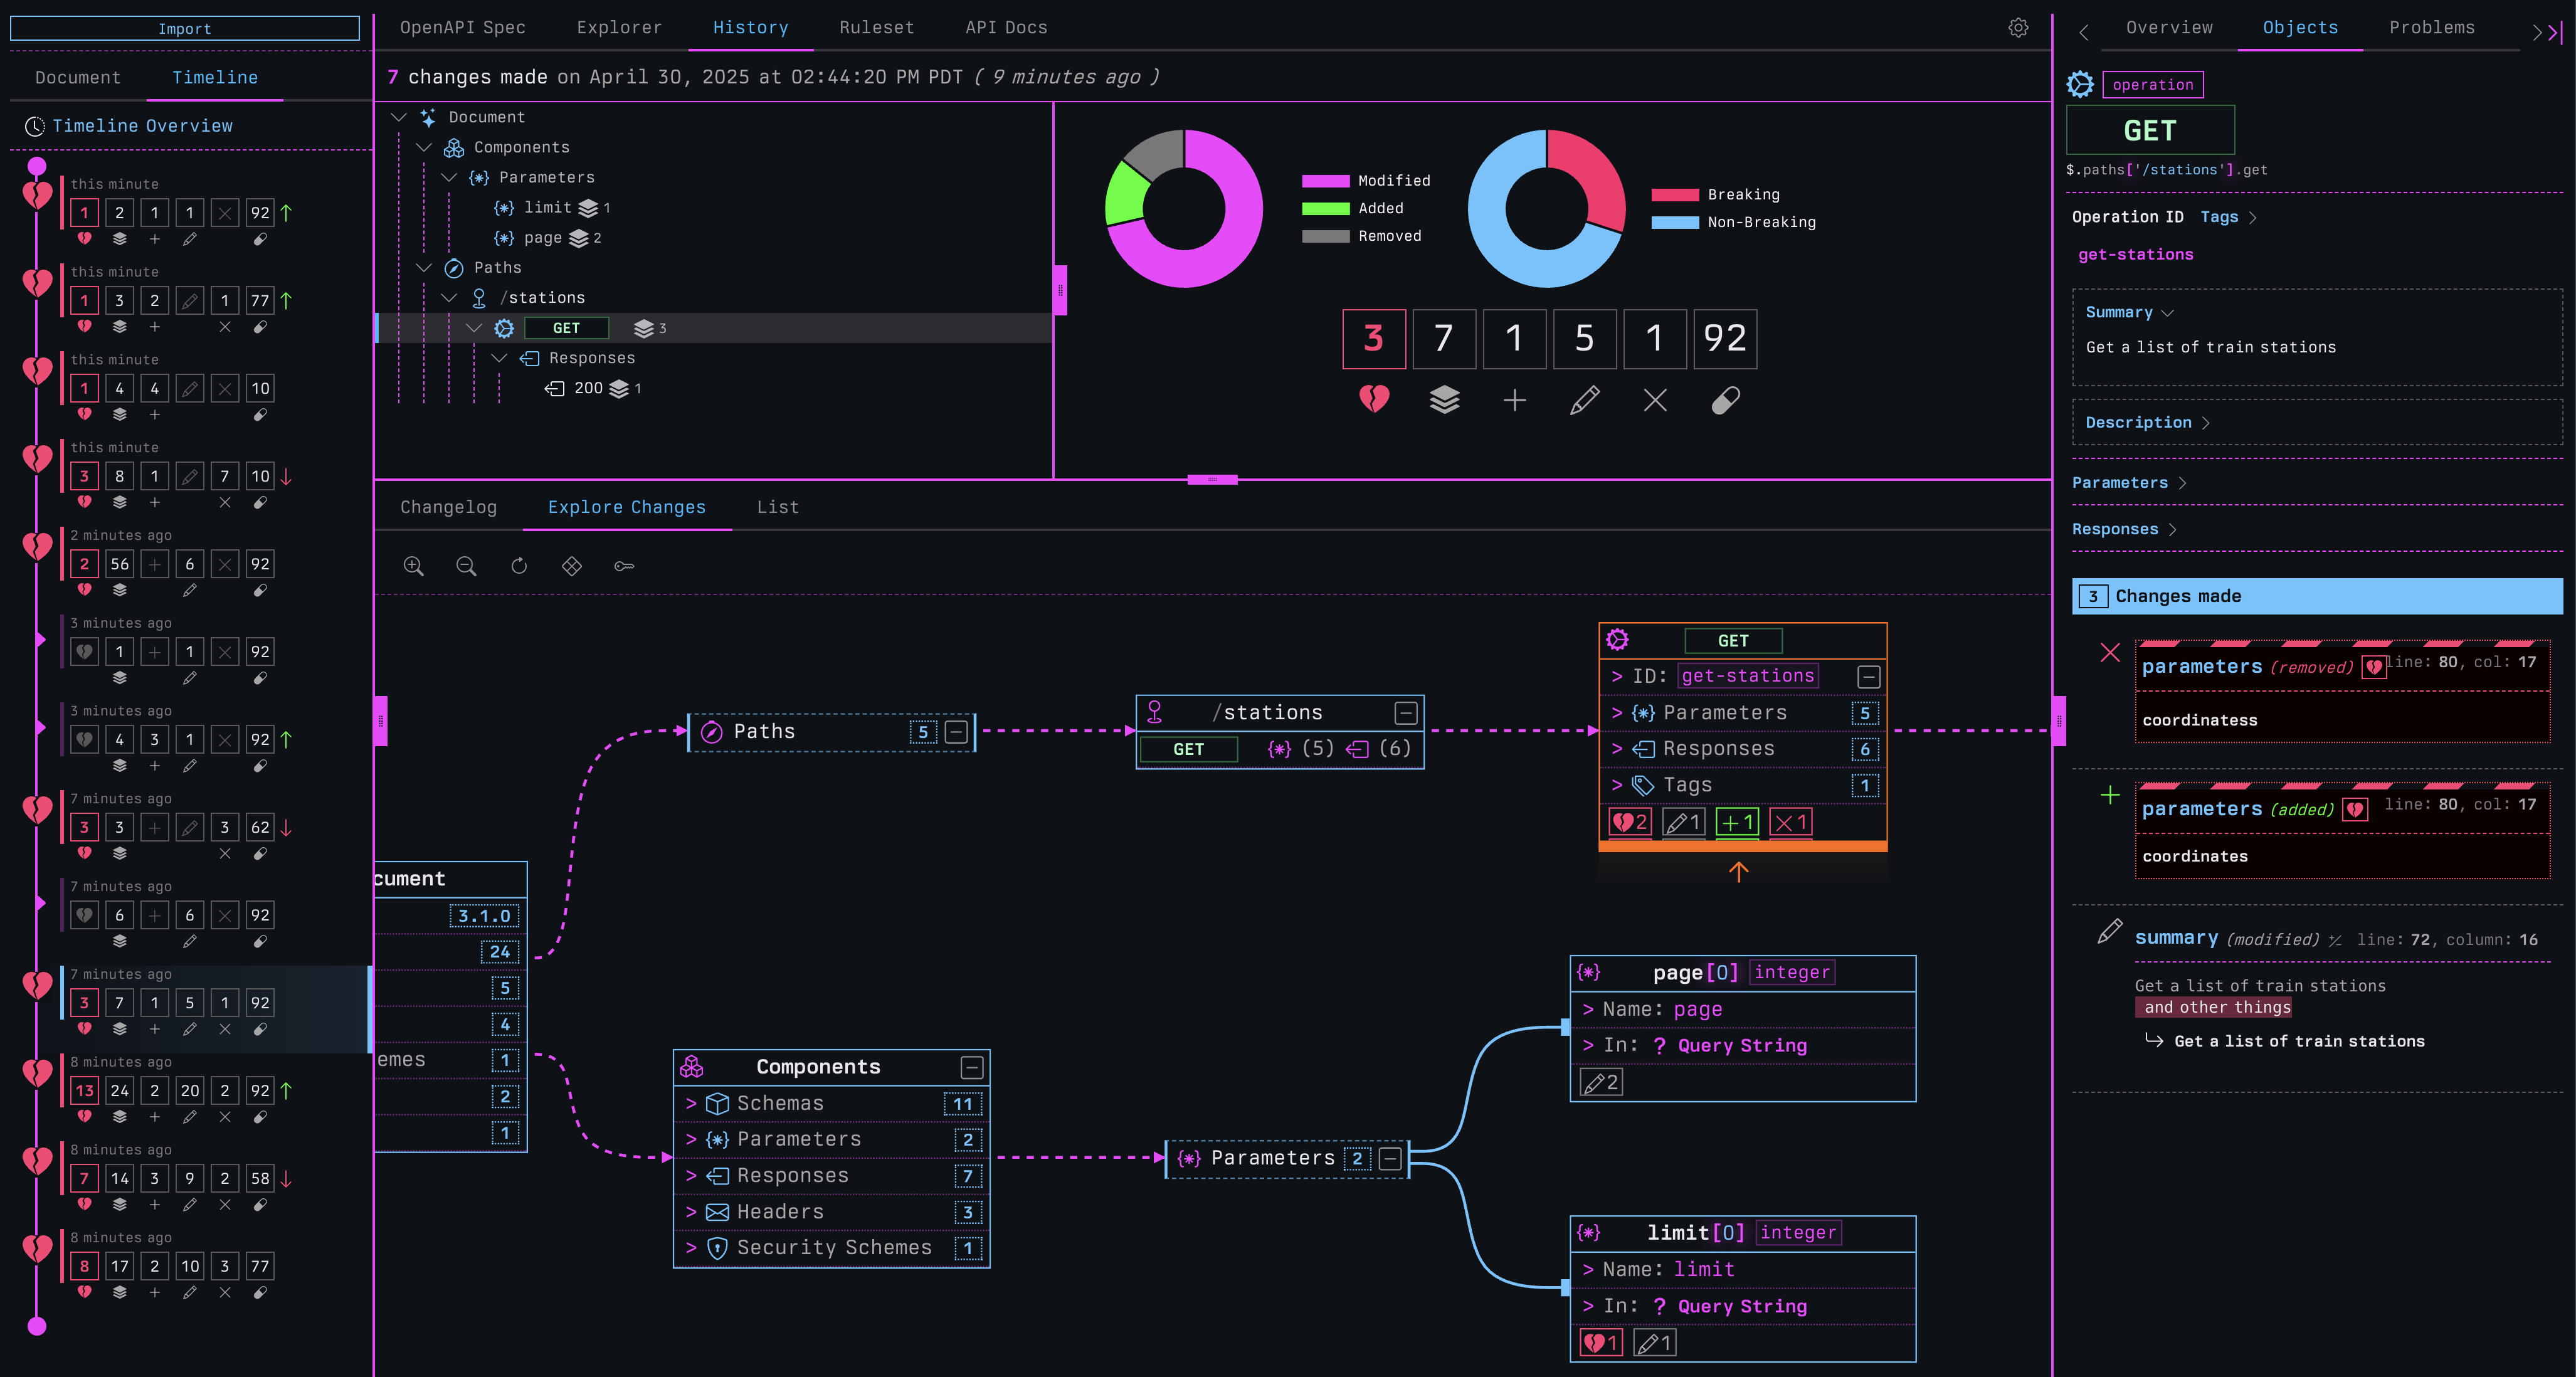Switch to the List tab
Screen dimensions: 2576x1377
(x=777, y=507)
